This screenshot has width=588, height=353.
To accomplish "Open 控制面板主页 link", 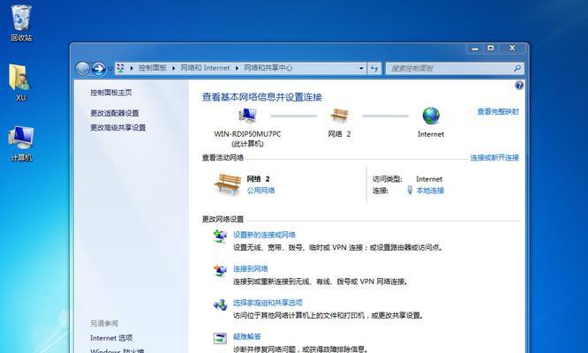I will (x=111, y=93).
